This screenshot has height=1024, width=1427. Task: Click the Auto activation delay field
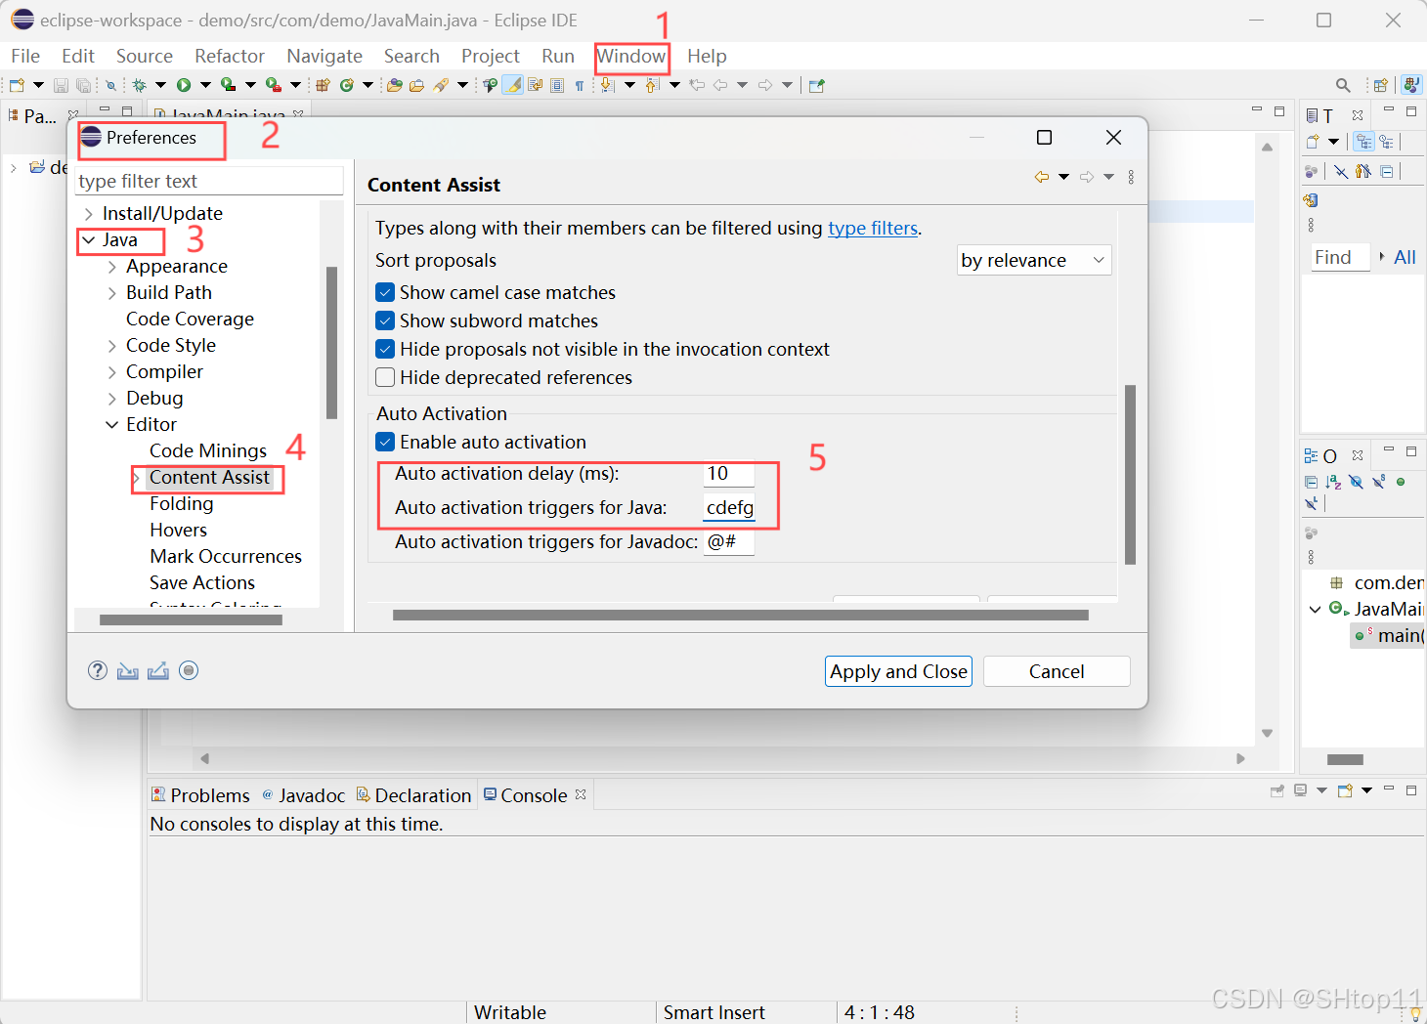click(x=729, y=474)
